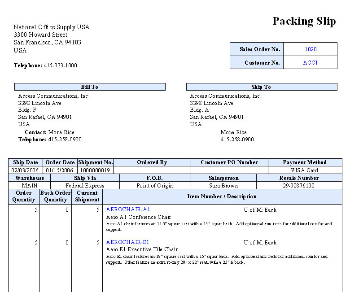350x292 pixels.
Task: Click resale number 29-92876108
Action: [x=299, y=186]
